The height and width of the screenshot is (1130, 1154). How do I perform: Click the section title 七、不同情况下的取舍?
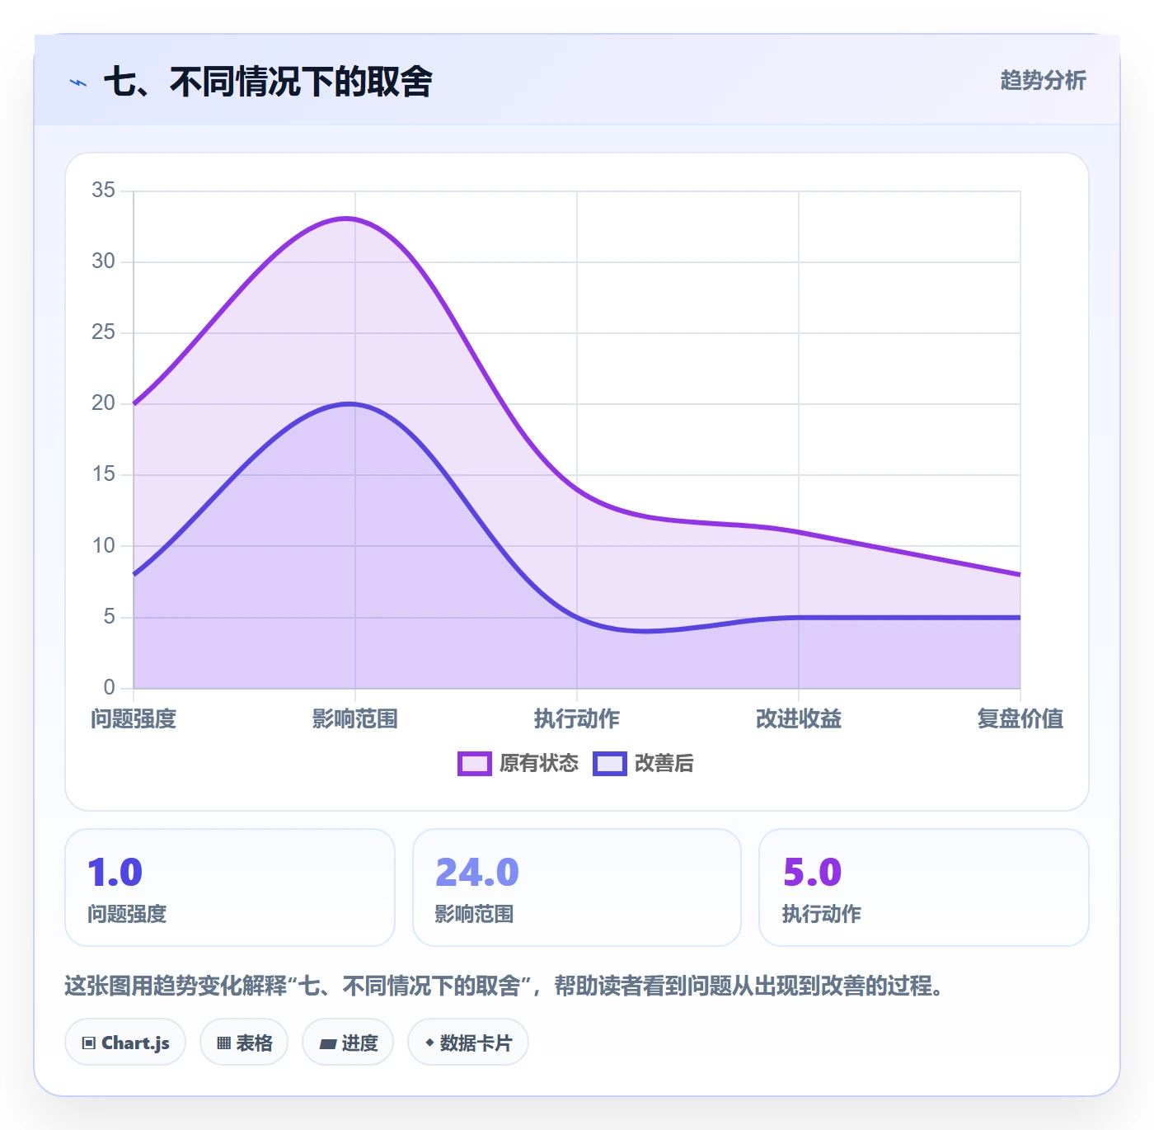click(268, 82)
